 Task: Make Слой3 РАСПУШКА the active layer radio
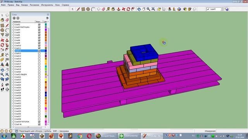[x=14, y=27]
